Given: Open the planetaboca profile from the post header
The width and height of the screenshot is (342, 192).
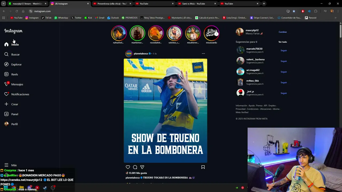Looking at the screenshot, I should (141, 54).
